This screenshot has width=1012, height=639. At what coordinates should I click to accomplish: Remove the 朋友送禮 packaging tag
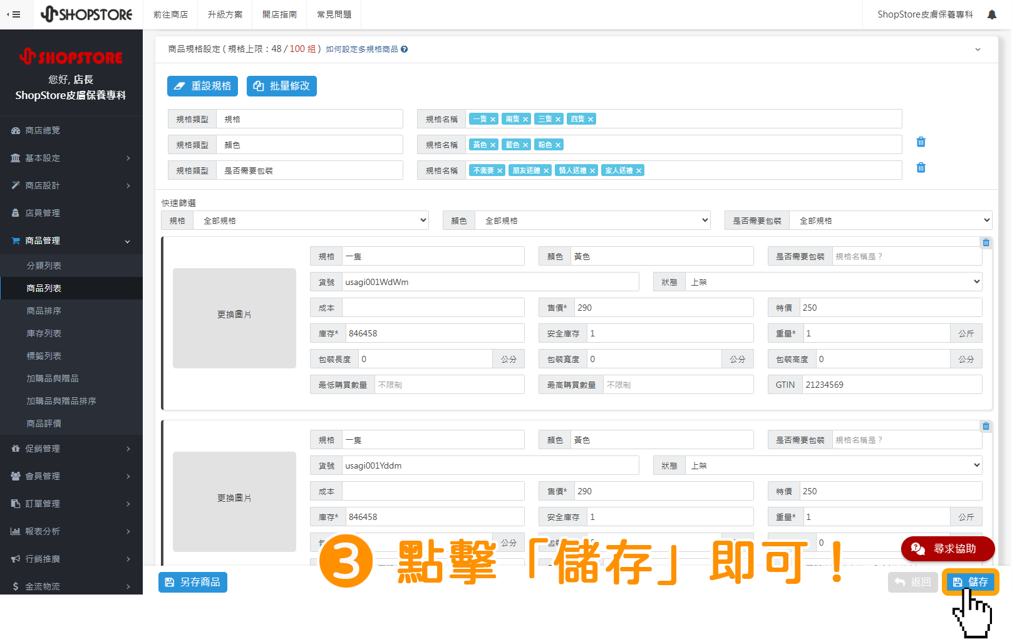tap(546, 170)
